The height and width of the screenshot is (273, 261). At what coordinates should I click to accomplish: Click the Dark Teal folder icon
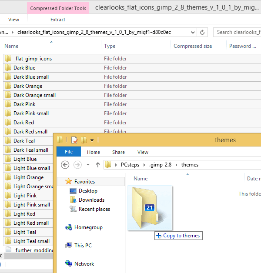click(8, 141)
